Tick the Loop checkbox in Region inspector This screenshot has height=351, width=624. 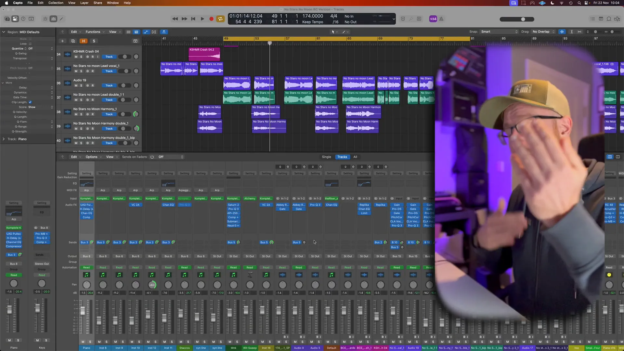[30, 44]
